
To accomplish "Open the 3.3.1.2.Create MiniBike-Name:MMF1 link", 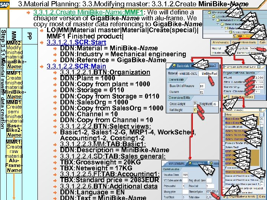I will point(88,12).
